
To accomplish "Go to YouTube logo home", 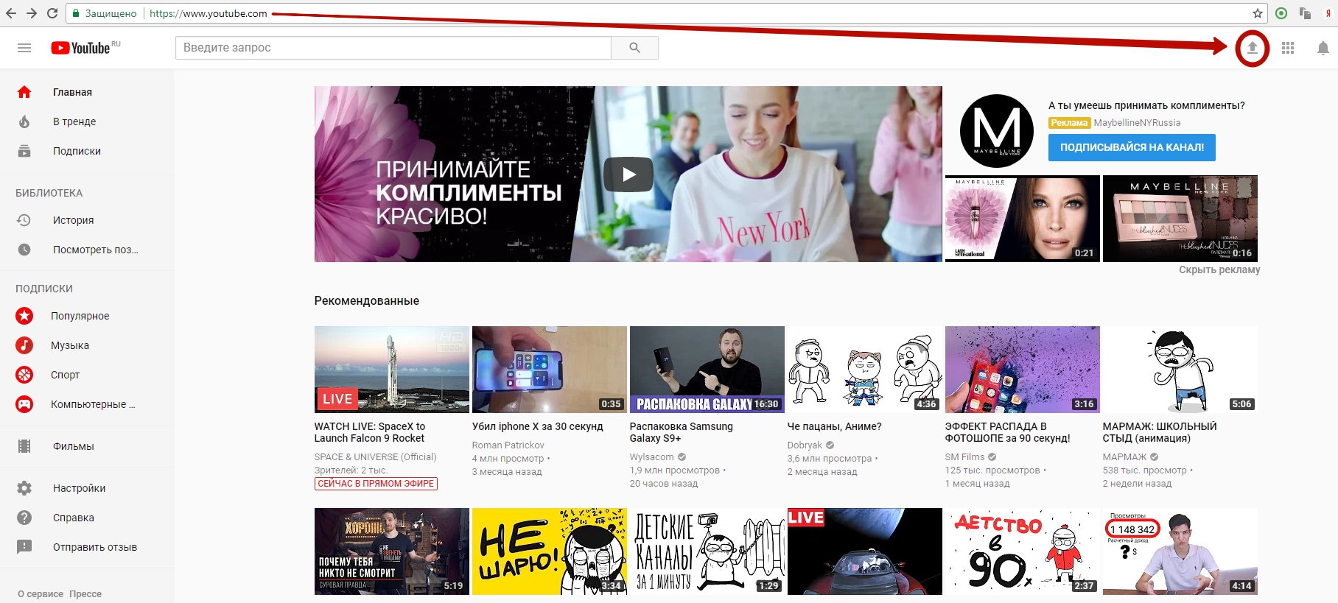I will click(x=81, y=48).
